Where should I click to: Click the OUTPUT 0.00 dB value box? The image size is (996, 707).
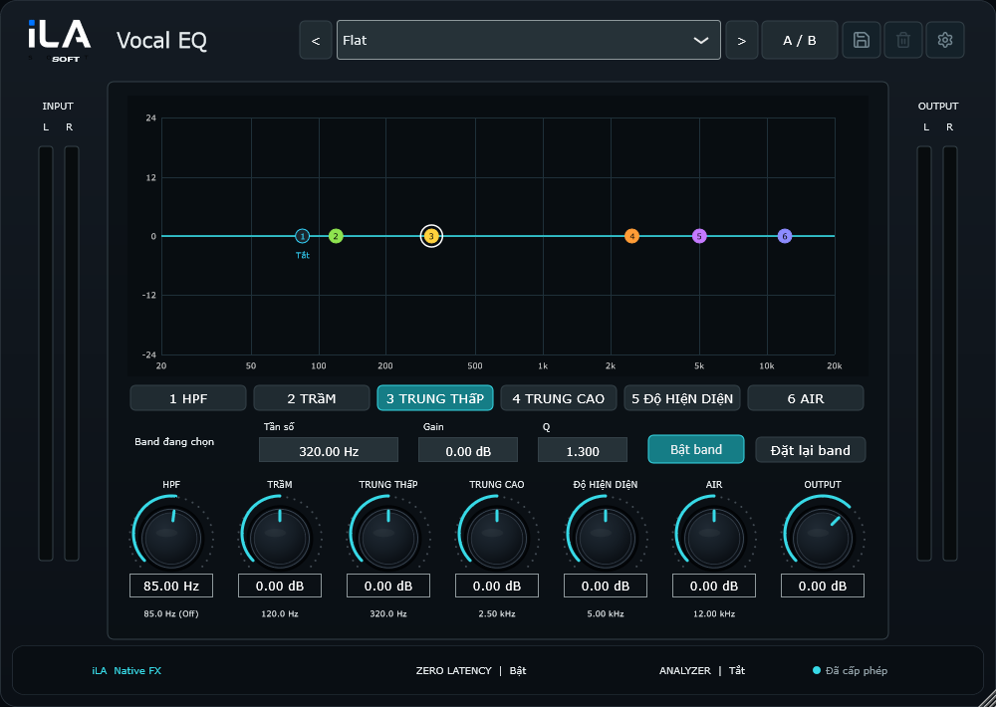[823, 586]
